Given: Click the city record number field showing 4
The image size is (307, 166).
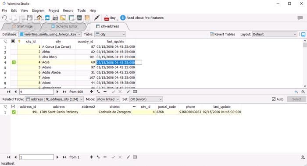Looking at the screenshot, I should [36, 92].
